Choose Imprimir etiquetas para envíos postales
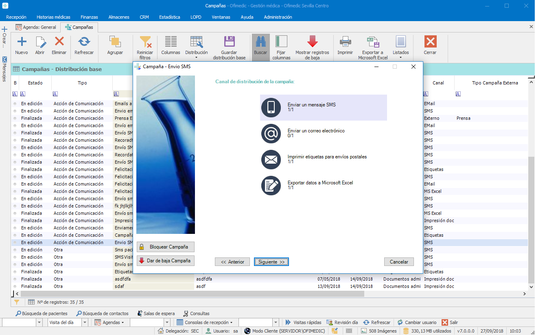The width and height of the screenshot is (536, 335). pos(327,160)
